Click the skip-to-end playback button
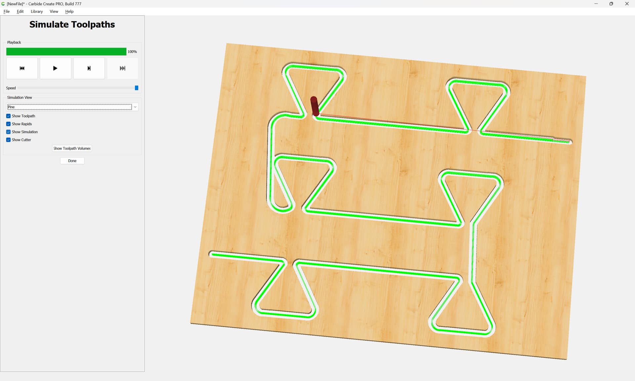Screen dimensions: 635x381 pos(122,68)
